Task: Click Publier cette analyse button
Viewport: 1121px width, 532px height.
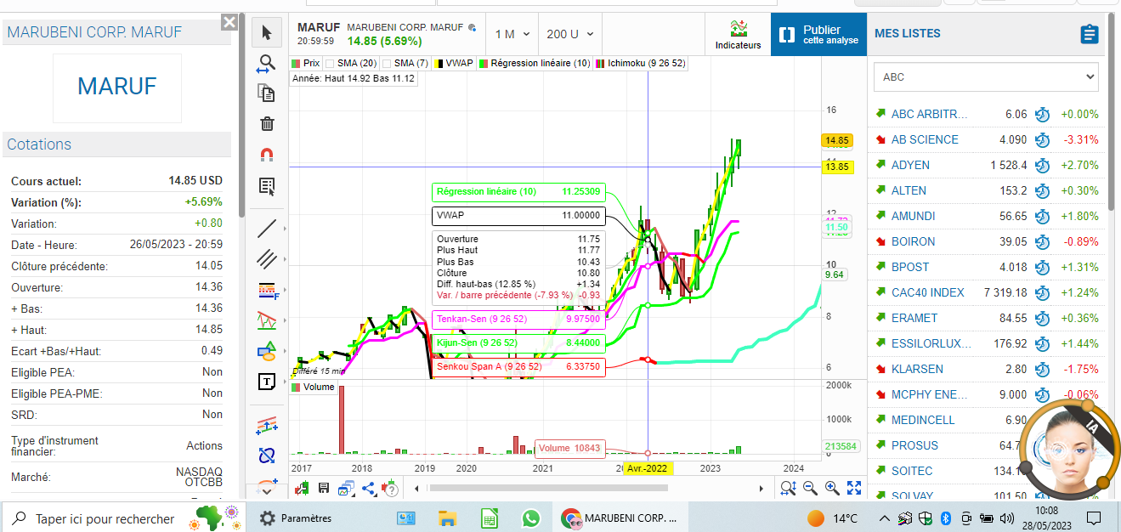Action: coord(819,34)
